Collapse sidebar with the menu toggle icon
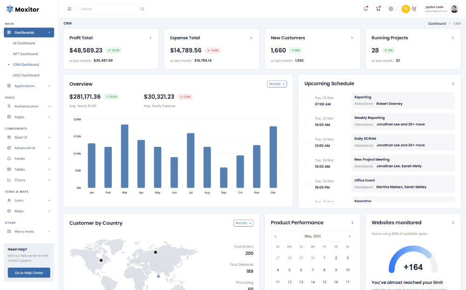 tap(69, 9)
